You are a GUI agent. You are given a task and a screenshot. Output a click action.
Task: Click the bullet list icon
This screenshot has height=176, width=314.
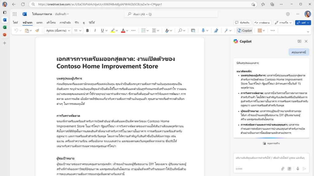(144, 31)
